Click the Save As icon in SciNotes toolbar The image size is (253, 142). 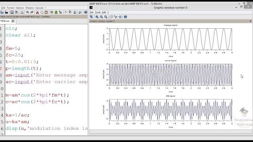pyautogui.click(x=17, y=12)
